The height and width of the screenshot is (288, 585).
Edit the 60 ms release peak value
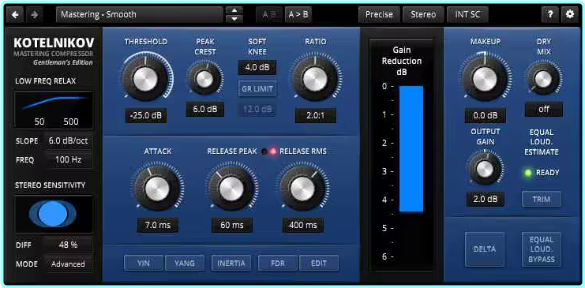click(x=231, y=226)
